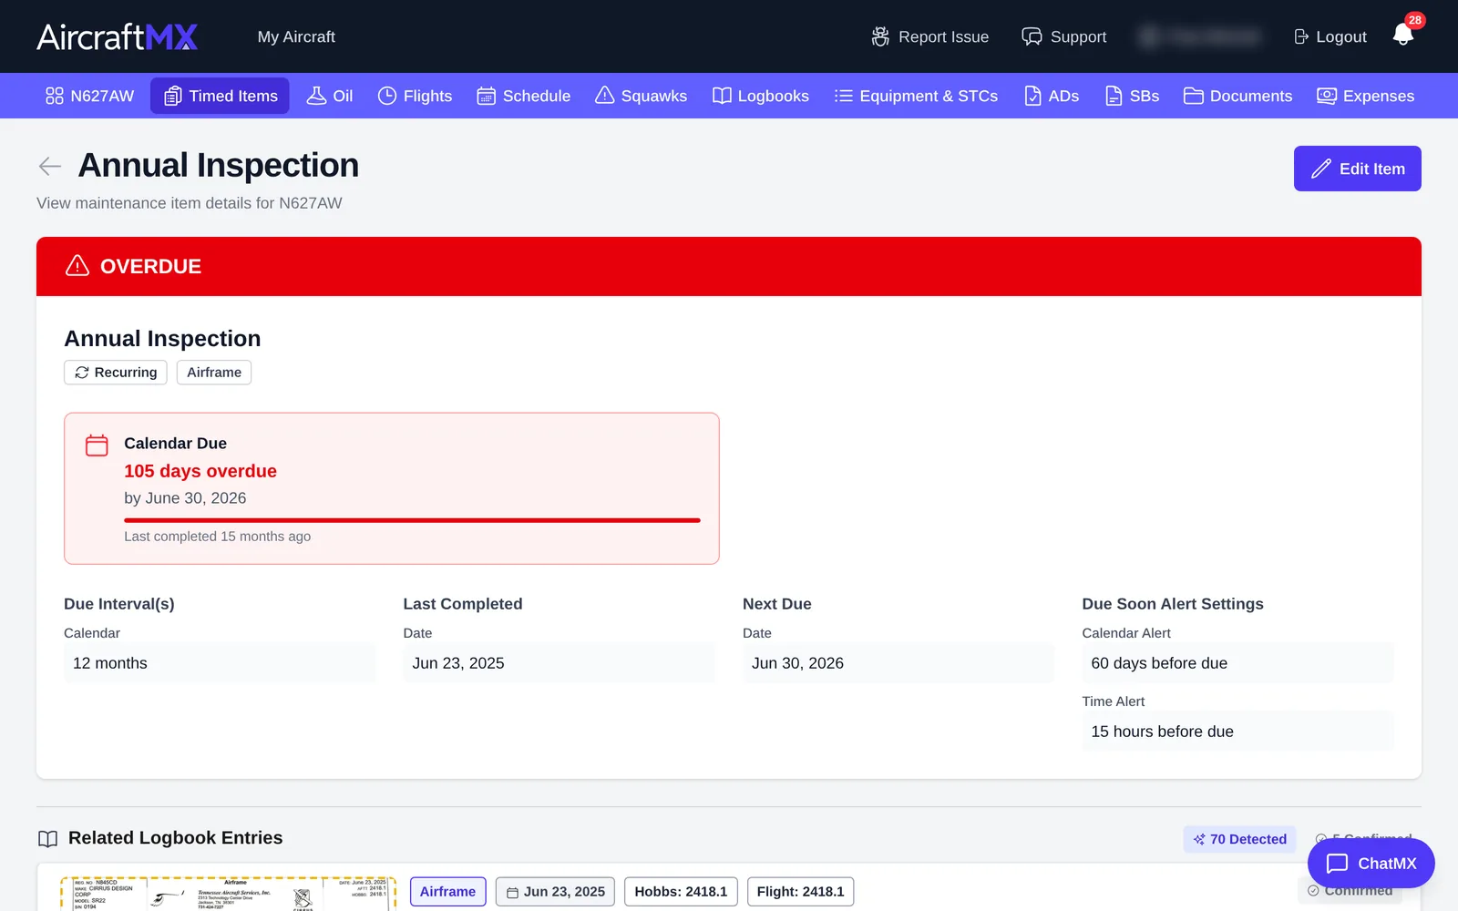This screenshot has width=1458, height=911.
Task: Click the Edit Item button
Action: [1358, 169]
